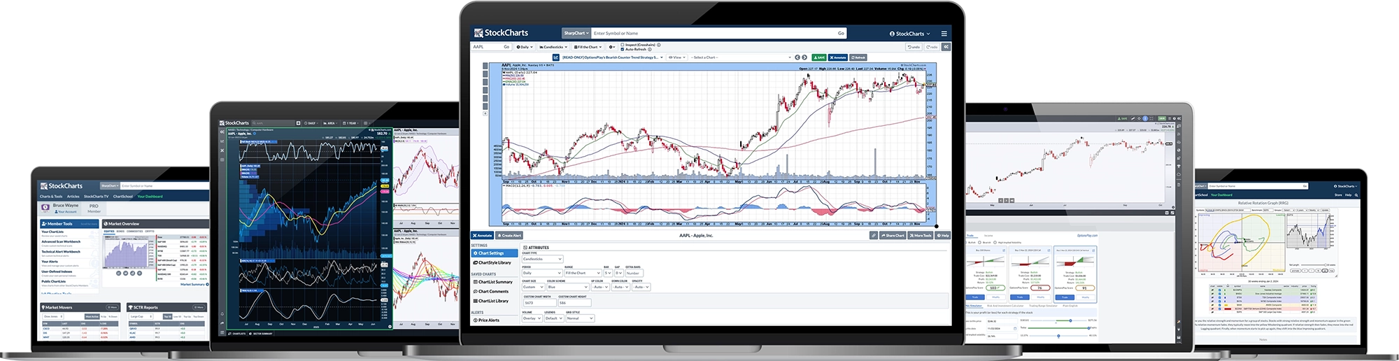The height and width of the screenshot is (361, 1399).
Task: Open the StockCharts account dropdown
Action: [x=910, y=34]
